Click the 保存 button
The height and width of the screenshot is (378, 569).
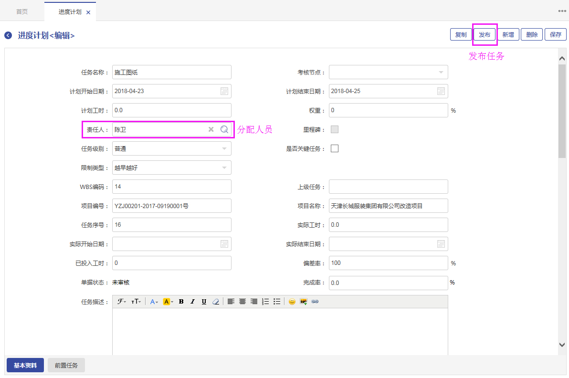tap(556, 35)
